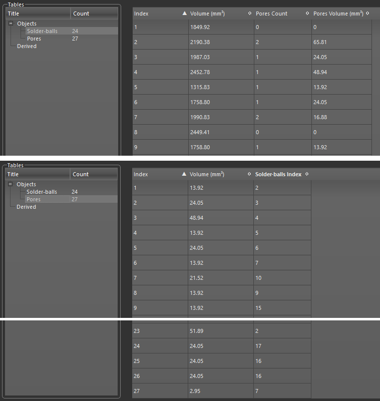This screenshot has width=380, height=401.
Task: Collapse the Objects tree node in the lower Tables panel
Action: 10,184
